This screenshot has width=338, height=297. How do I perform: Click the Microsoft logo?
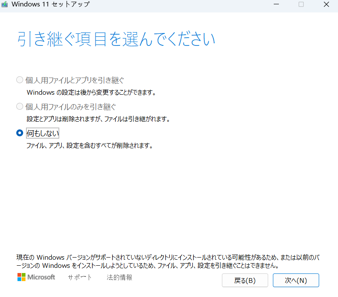(36, 277)
